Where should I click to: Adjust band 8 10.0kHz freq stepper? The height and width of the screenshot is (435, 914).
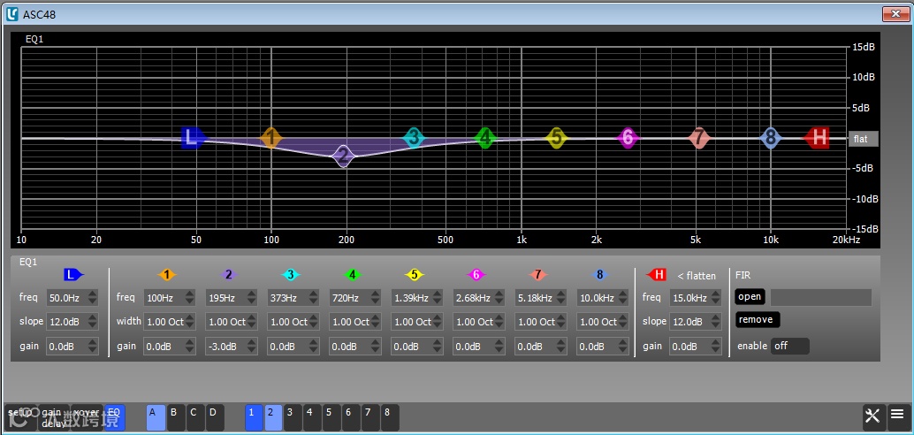(623, 297)
